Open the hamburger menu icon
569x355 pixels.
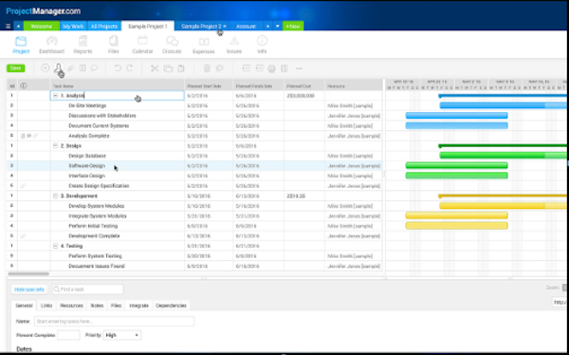coord(8,27)
